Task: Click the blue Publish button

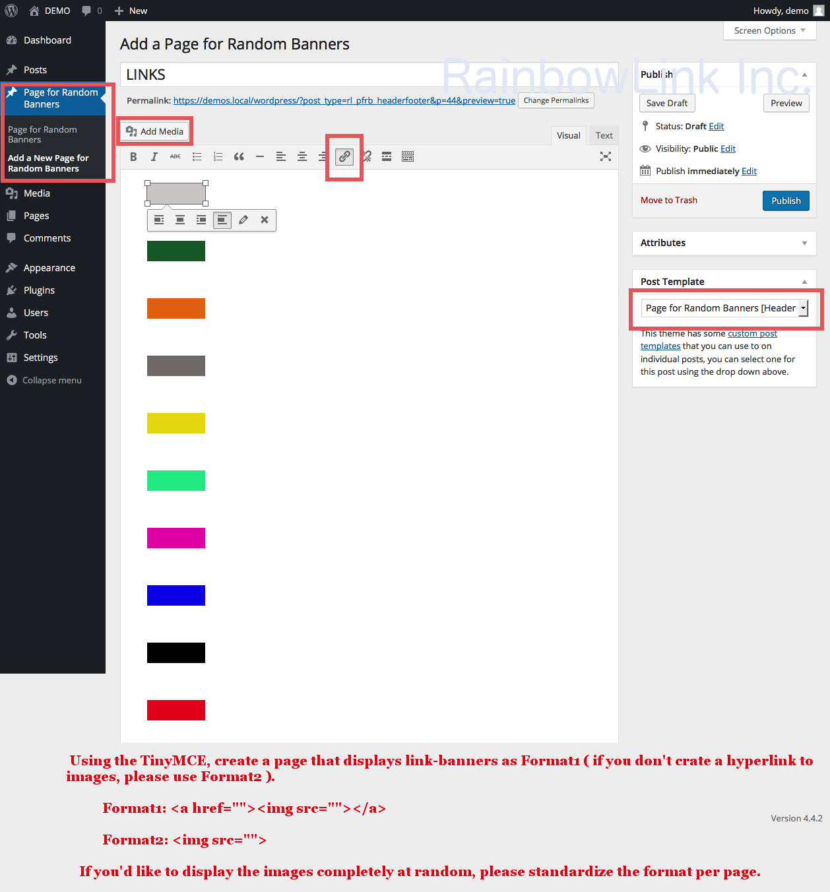Action: (x=786, y=201)
